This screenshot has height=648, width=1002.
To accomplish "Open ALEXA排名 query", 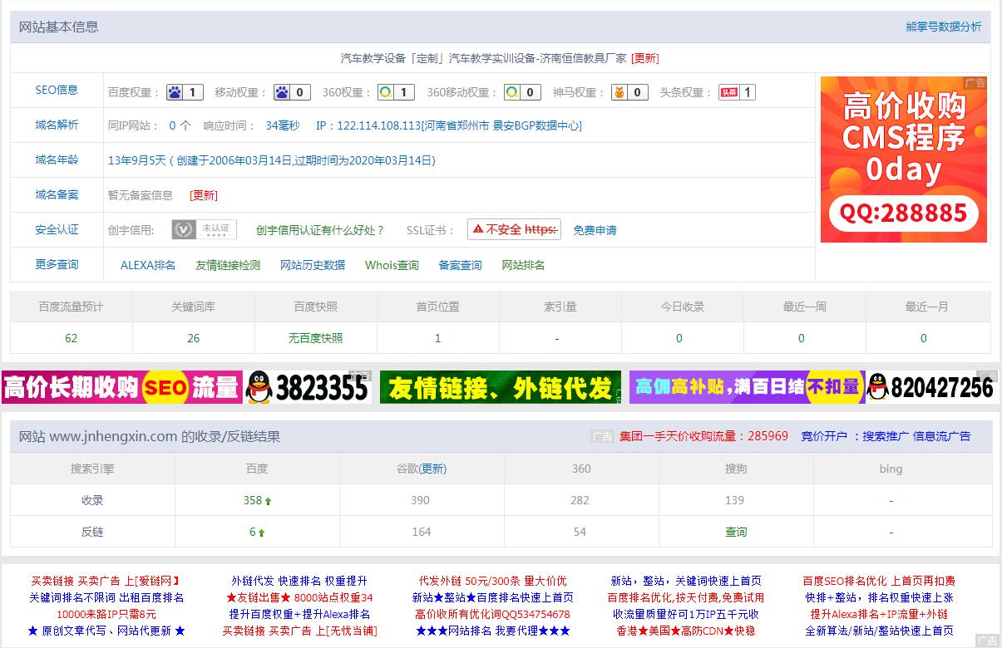I will pos(148,265).
